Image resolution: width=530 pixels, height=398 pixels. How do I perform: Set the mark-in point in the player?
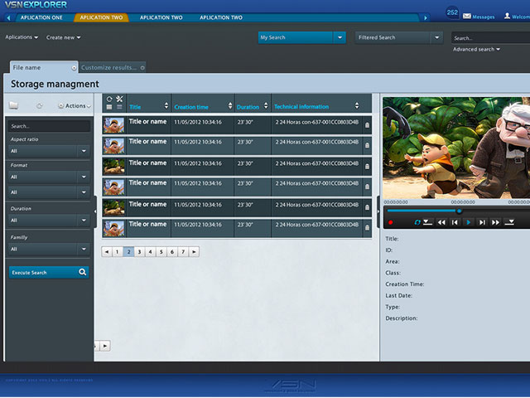(427, 222)
